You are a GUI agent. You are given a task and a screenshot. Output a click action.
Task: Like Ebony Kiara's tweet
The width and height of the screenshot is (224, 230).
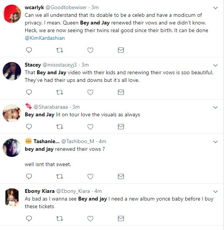tap(90, 219)
